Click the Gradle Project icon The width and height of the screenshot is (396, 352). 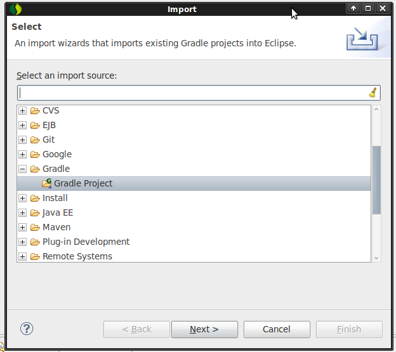tap(46, 183)
